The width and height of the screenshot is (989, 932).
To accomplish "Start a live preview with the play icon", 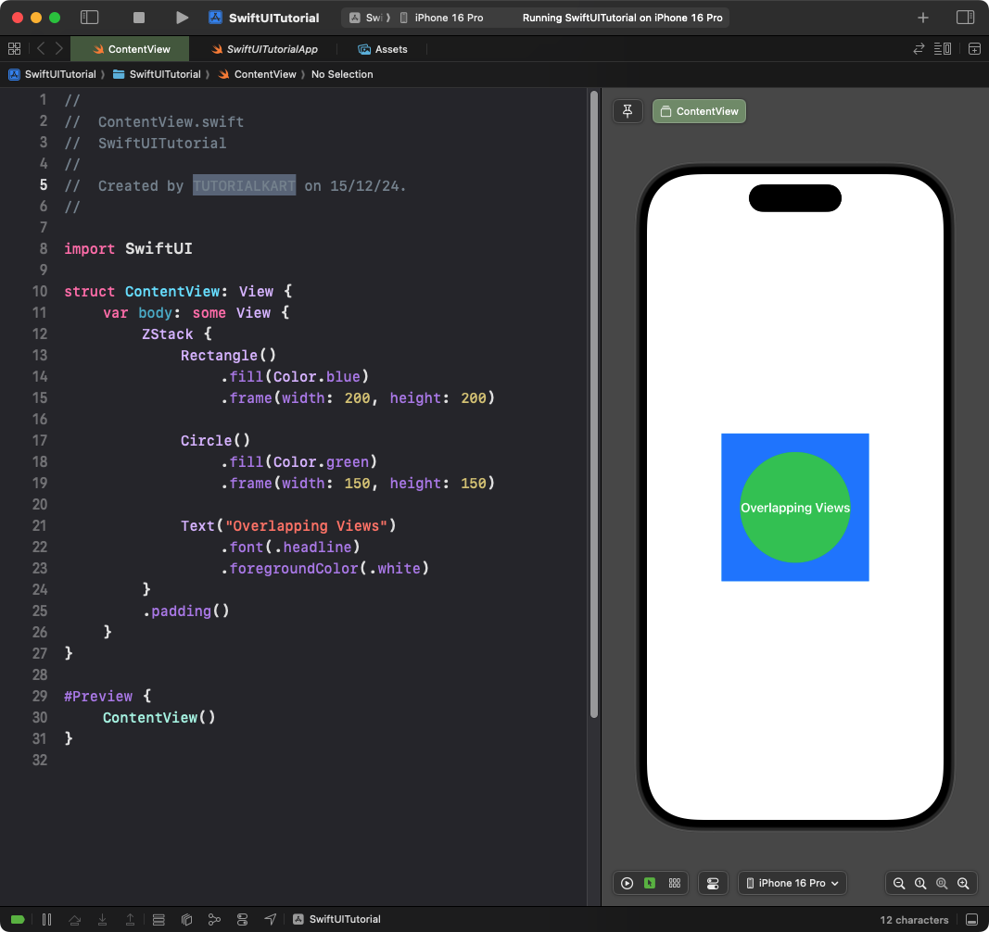I will pyautogui.click(x=627, y=883).
